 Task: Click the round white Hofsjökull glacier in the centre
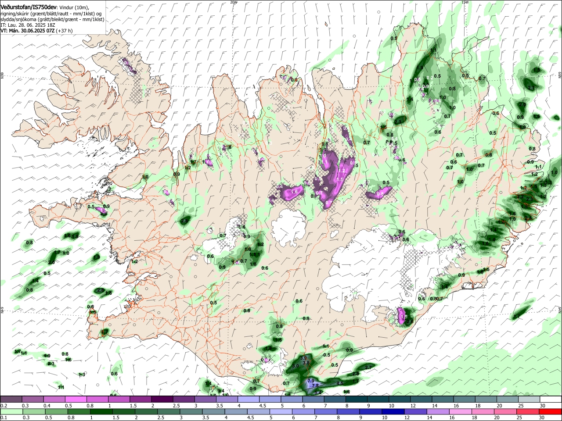tap(289, 227)
